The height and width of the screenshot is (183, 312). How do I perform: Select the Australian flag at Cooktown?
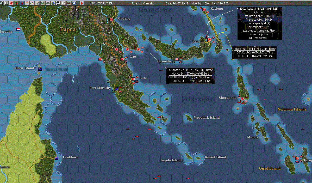pos(57,158)
